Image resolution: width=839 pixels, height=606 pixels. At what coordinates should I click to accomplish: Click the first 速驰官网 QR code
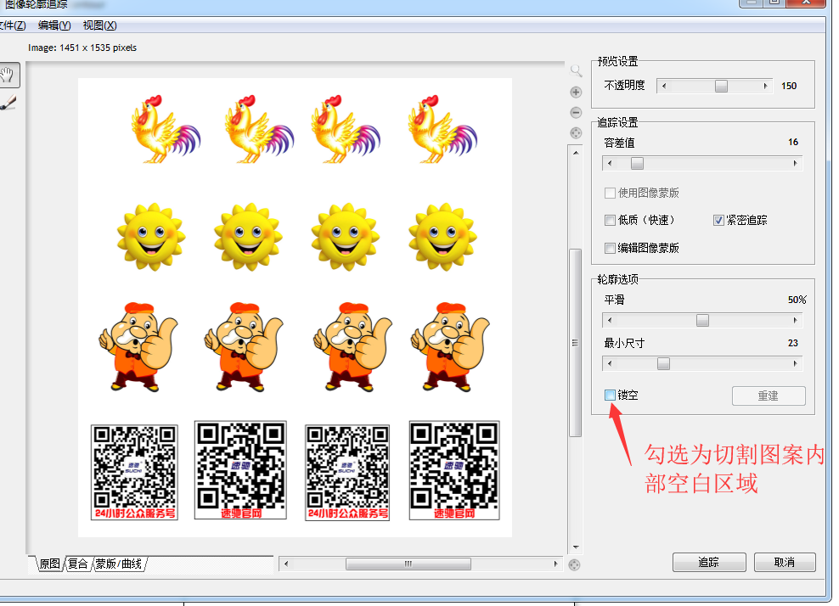[x=241, y=470]
